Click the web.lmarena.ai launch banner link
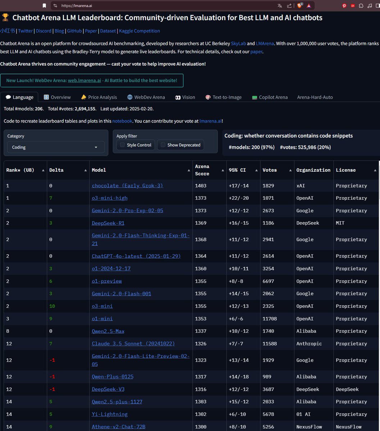 click(x=84, y=80)
